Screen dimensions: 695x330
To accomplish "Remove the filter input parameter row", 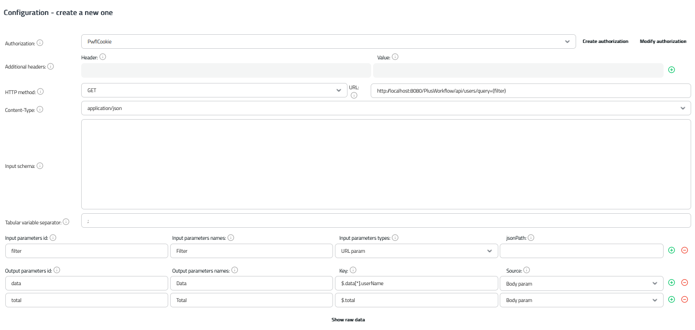I will click(x=684, y=250).
